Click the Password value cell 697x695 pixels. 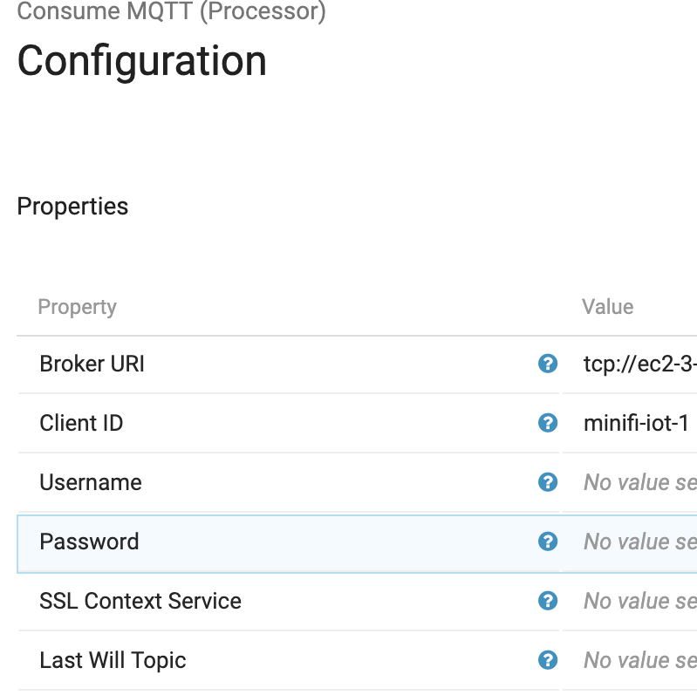[x=639, y=542]
